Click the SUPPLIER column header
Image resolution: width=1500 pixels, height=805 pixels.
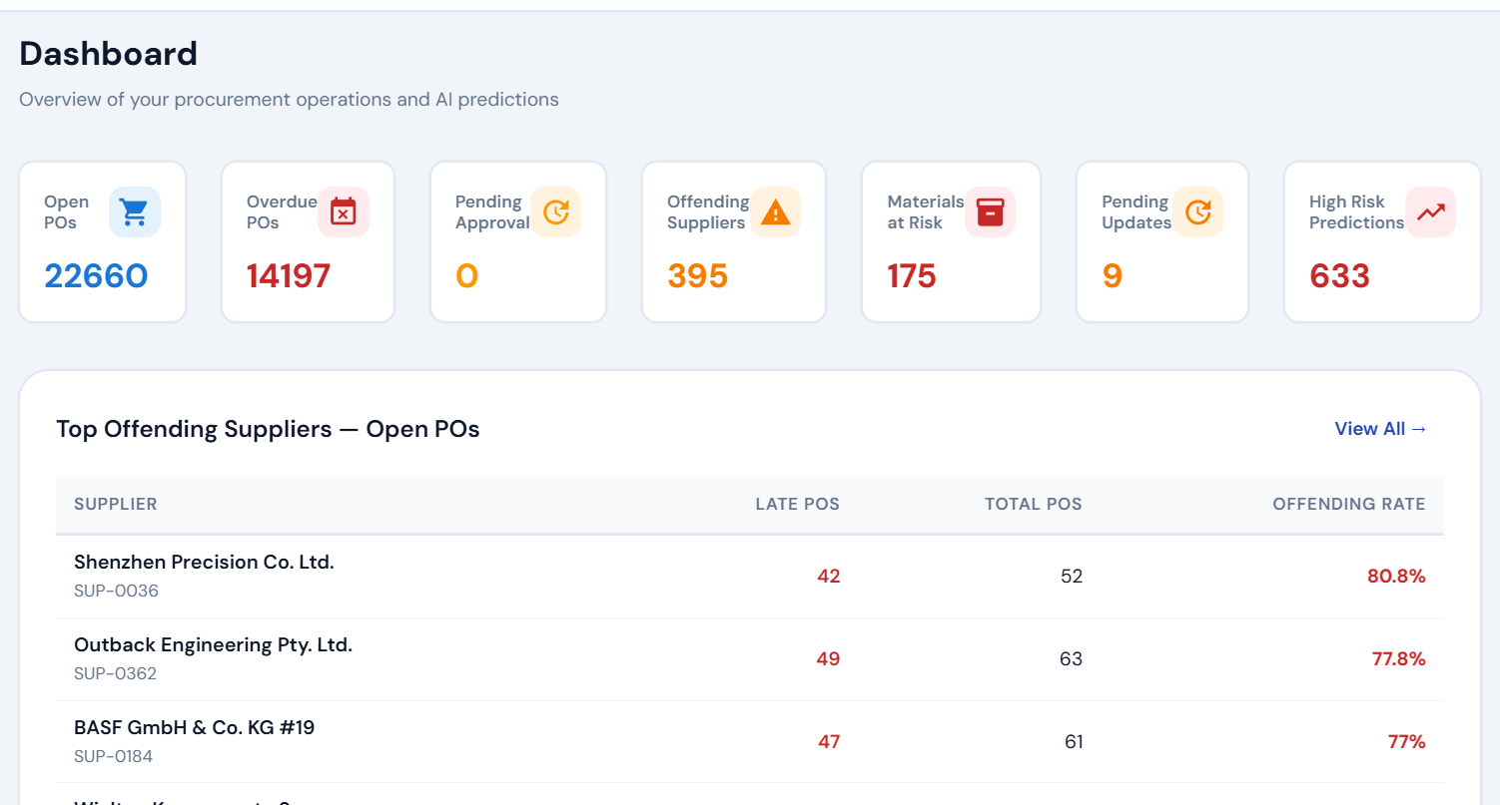tap(116, 504)
